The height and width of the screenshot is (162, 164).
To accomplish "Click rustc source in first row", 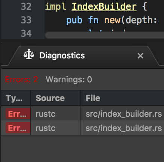I will coord(45,114).
